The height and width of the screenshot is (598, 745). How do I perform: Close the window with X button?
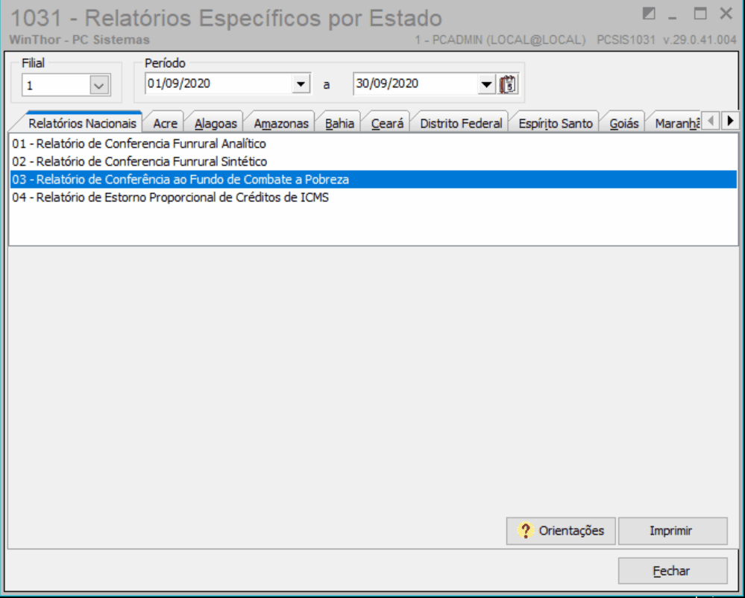point(726,13)
